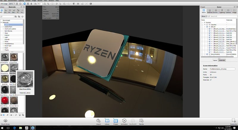
Task: Pause the real-time render
Action: (17, 4)
